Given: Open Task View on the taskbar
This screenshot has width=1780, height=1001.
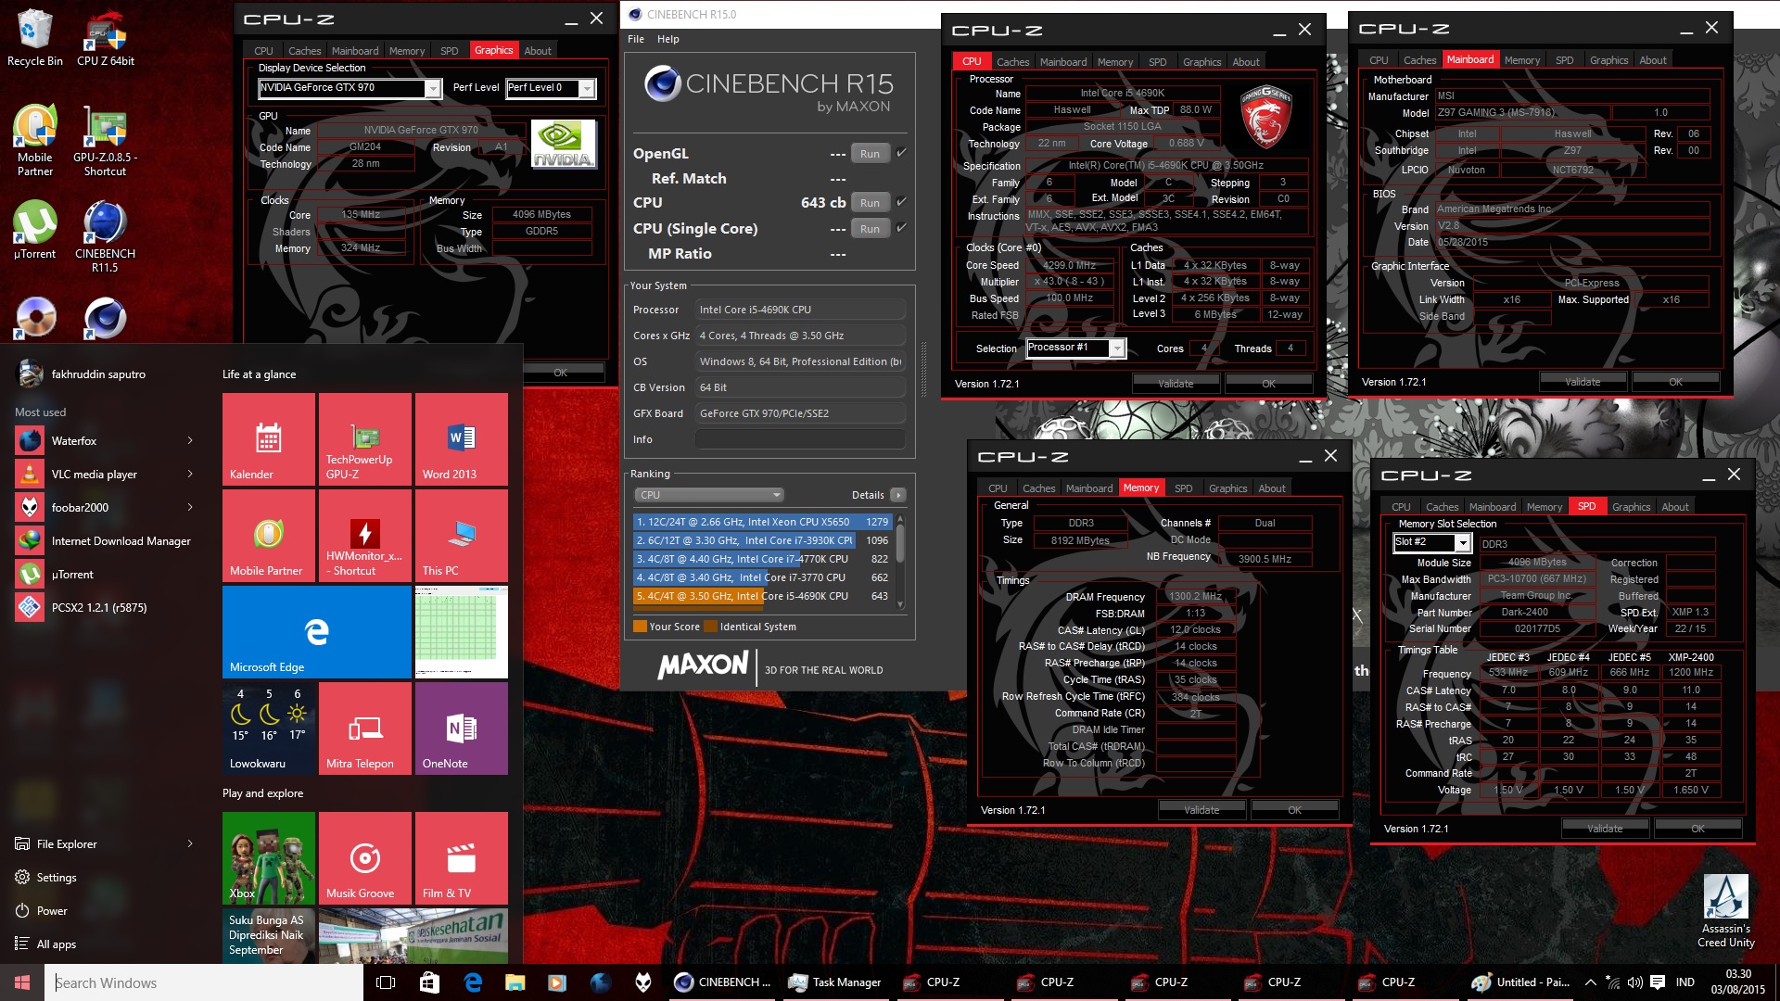Looking at the screenshot, I should pyautogui.click(x=386, y=982).
